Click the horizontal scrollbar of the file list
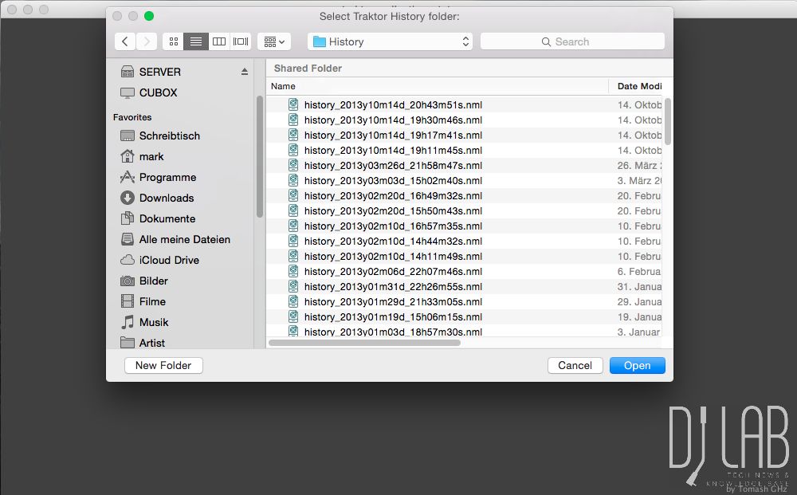 pos(365,343)
